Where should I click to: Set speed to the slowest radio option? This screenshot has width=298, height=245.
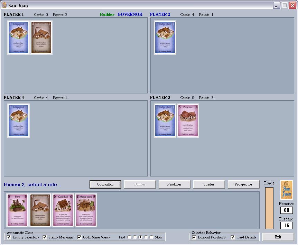151,237
